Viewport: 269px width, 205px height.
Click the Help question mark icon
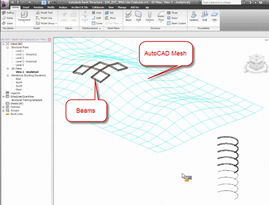coord(261,2)
